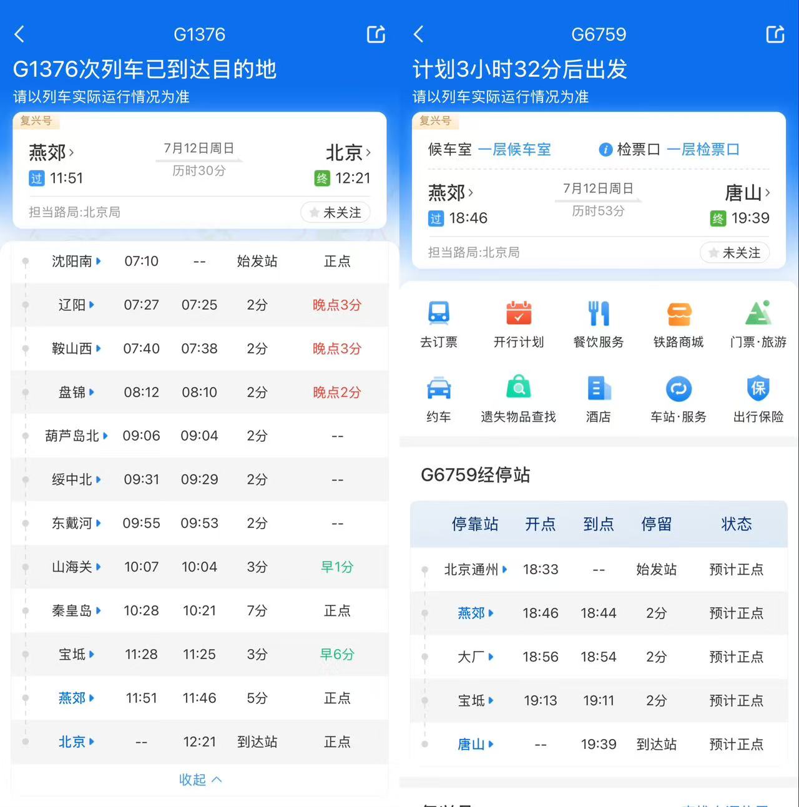
Task: Tap 担当路局:北京局 on the G1376 card
Action: 74,212
